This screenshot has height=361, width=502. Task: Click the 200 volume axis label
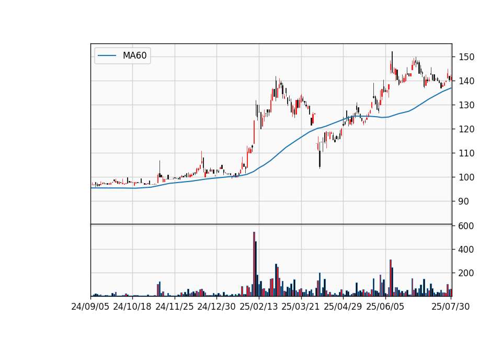point(466,273)
